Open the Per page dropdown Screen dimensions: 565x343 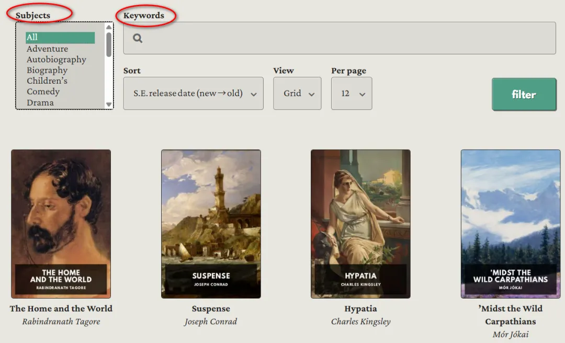(x=352, y=93)
